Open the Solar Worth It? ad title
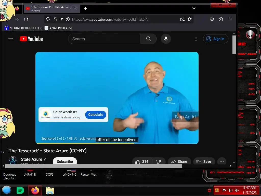261x196 pixels. click(65, 112)
